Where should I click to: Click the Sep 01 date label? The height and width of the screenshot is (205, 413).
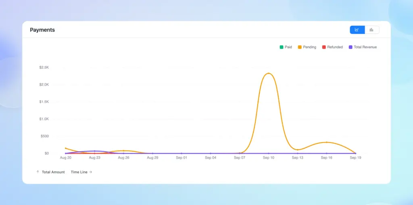point(181,158)
